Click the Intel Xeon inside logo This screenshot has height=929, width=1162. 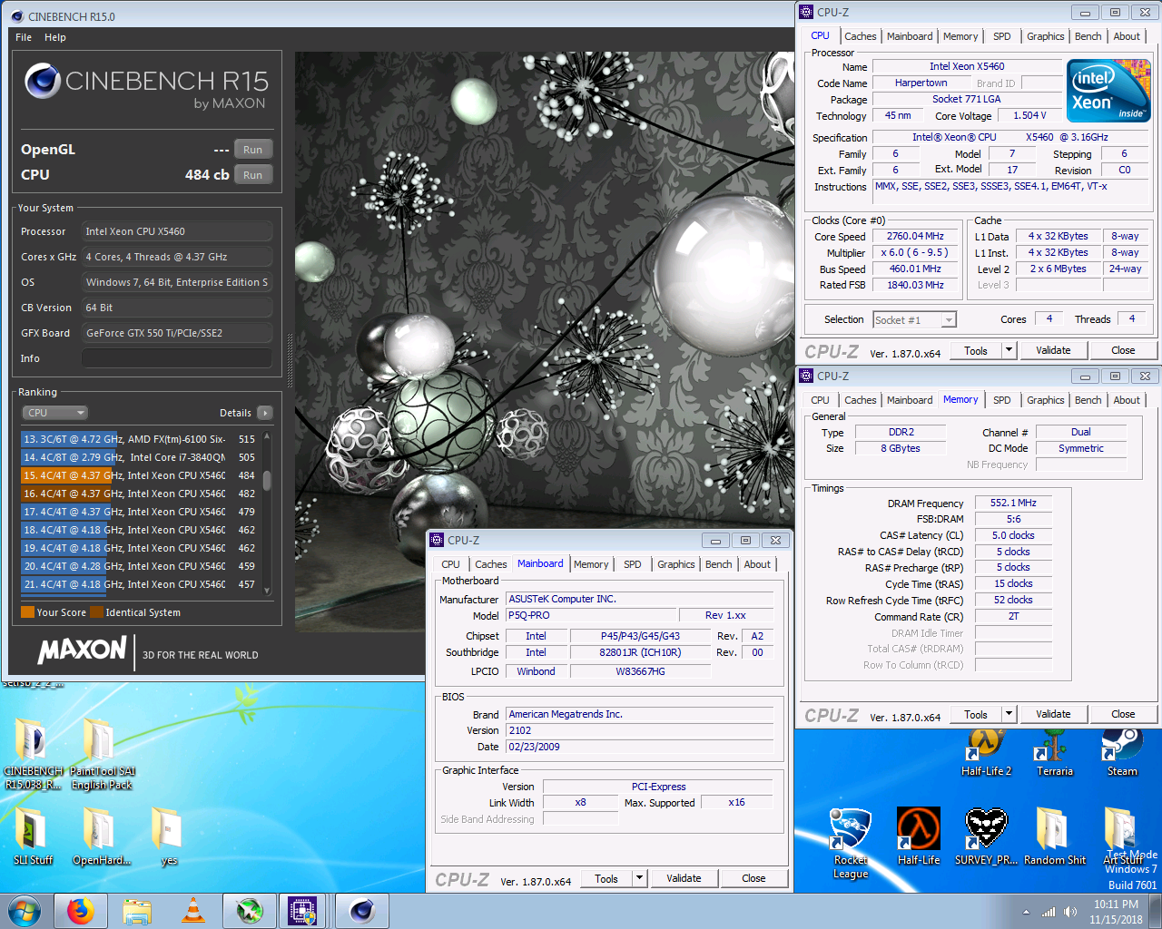tap(1108, 91)
